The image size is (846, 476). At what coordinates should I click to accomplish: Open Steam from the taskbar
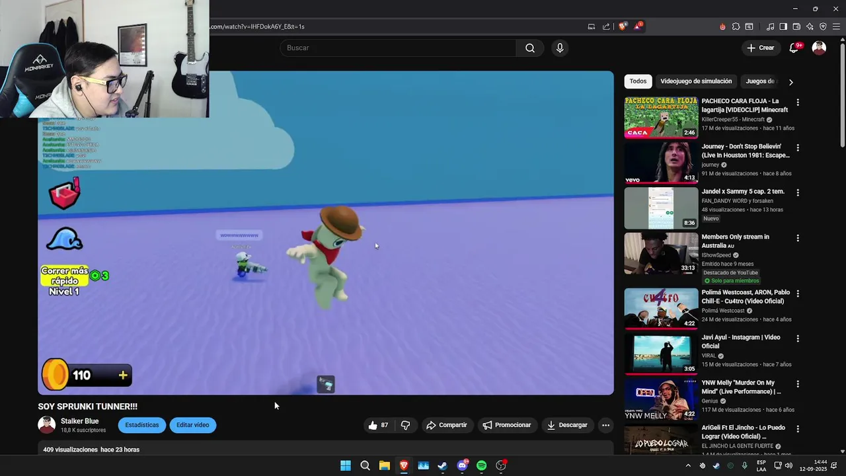click(x=442, y=465)
